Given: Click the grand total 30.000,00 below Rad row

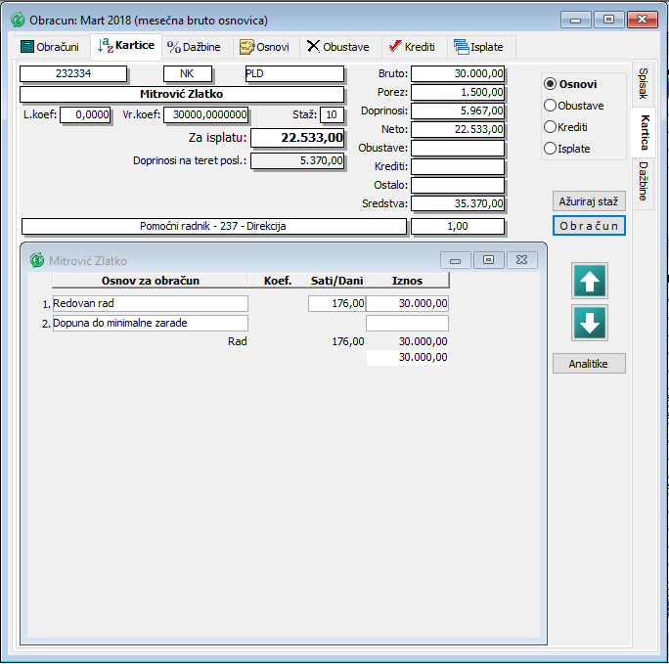Looking at the screenshot, I should [x=408, y=357].
